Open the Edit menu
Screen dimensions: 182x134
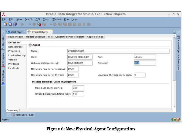11,19
